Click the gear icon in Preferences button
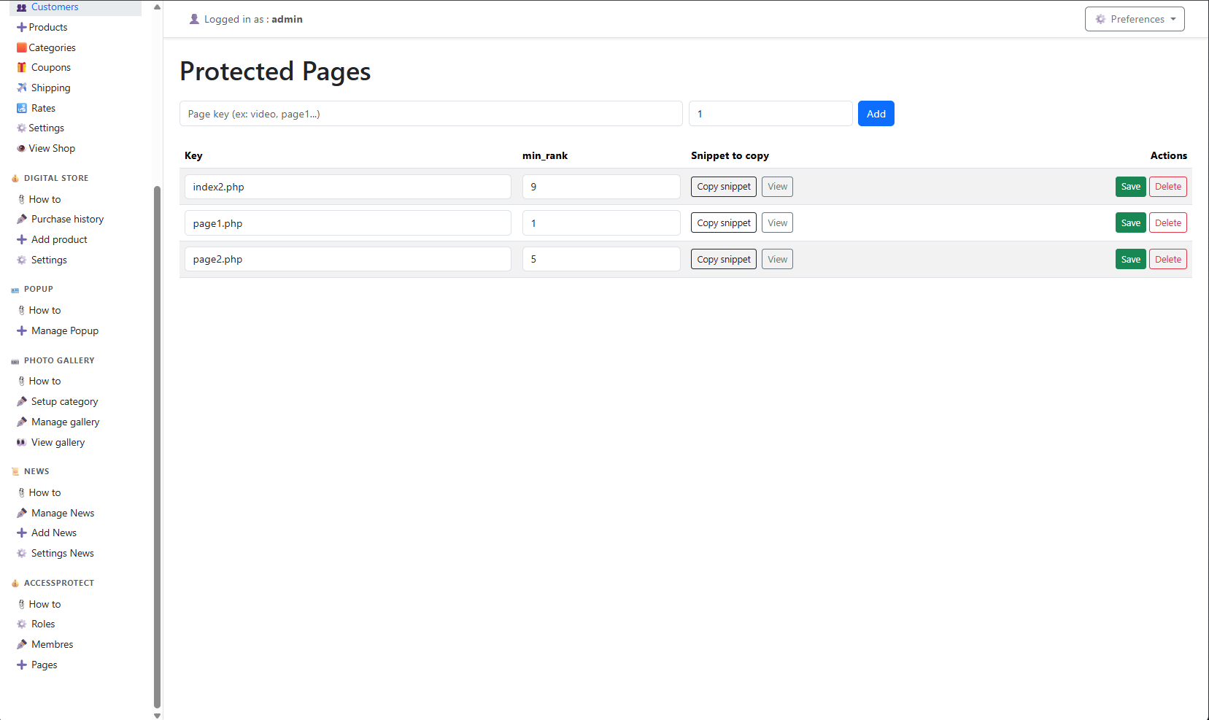This screenshot has height=720, width=1209. (1100, 19)
